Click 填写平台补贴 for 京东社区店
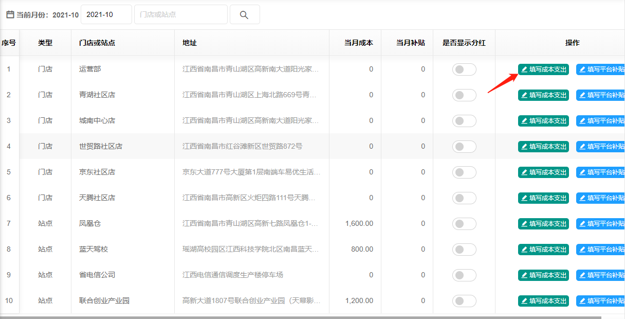Image resolution: width=625 pixels, height=319 pixels. click(x=600, y=172)
